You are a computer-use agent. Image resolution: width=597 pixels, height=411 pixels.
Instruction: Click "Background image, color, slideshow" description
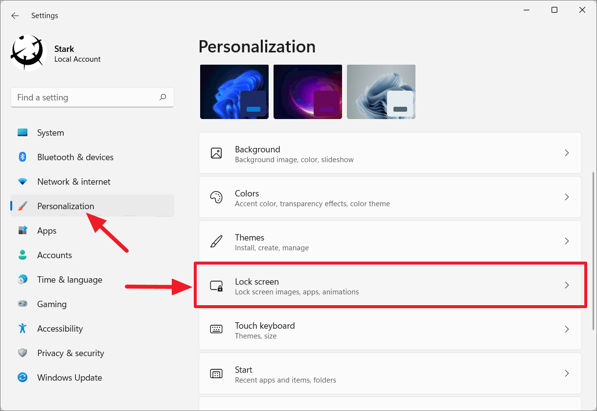294,160
